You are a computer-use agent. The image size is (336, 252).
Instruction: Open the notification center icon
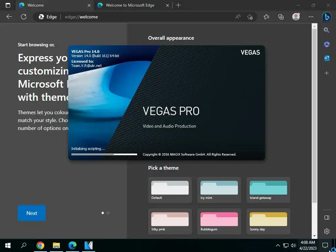tap(325, 245)
